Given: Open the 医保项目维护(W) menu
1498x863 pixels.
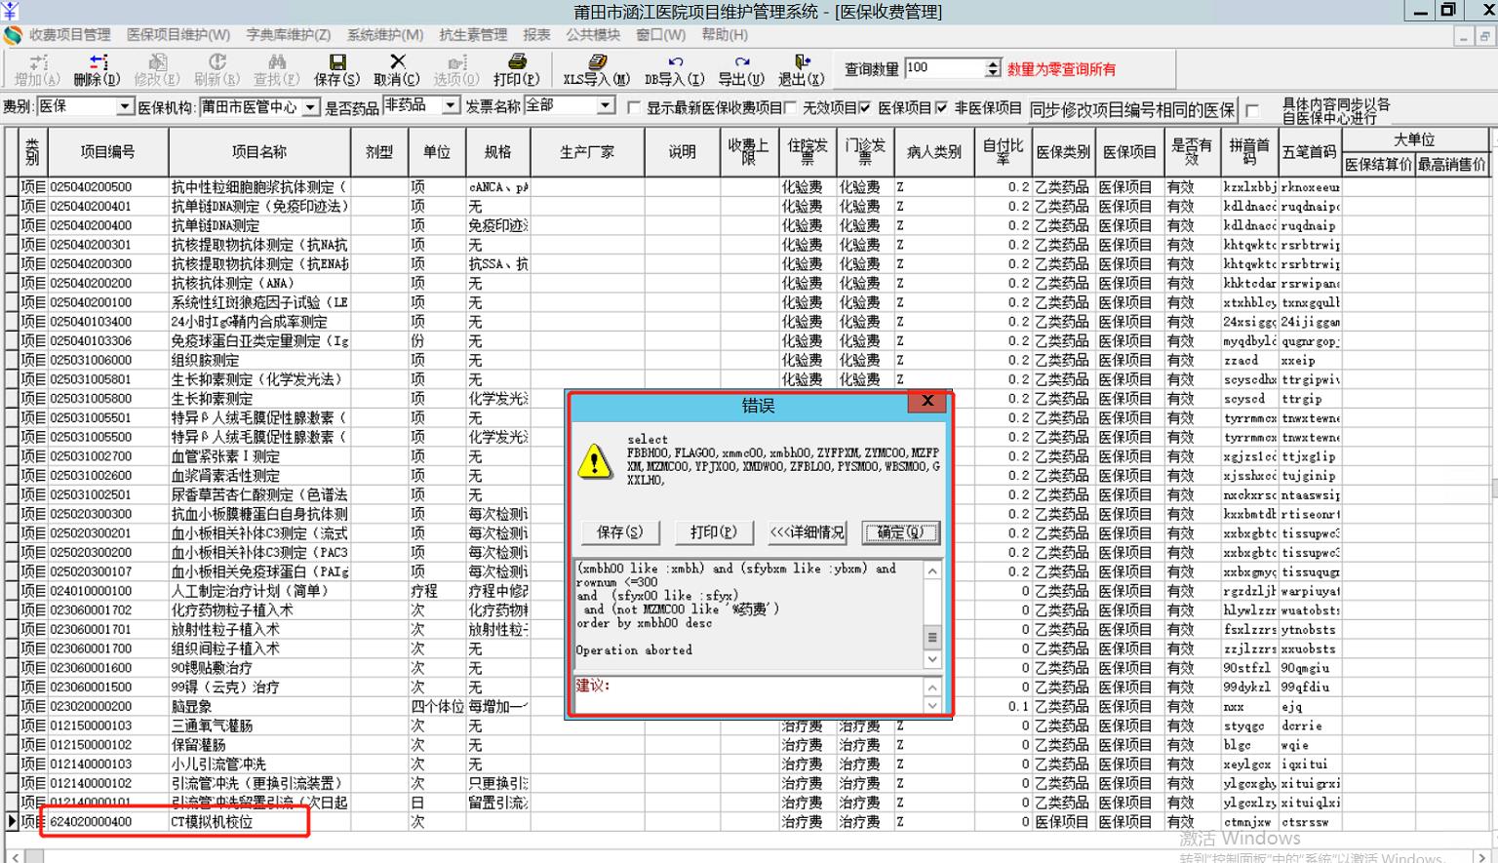Looking at the screenshot, I should click(178, 35).
